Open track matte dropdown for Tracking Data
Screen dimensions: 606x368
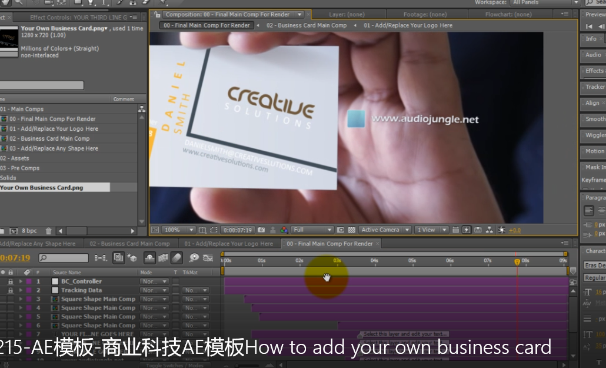(197, 290)
